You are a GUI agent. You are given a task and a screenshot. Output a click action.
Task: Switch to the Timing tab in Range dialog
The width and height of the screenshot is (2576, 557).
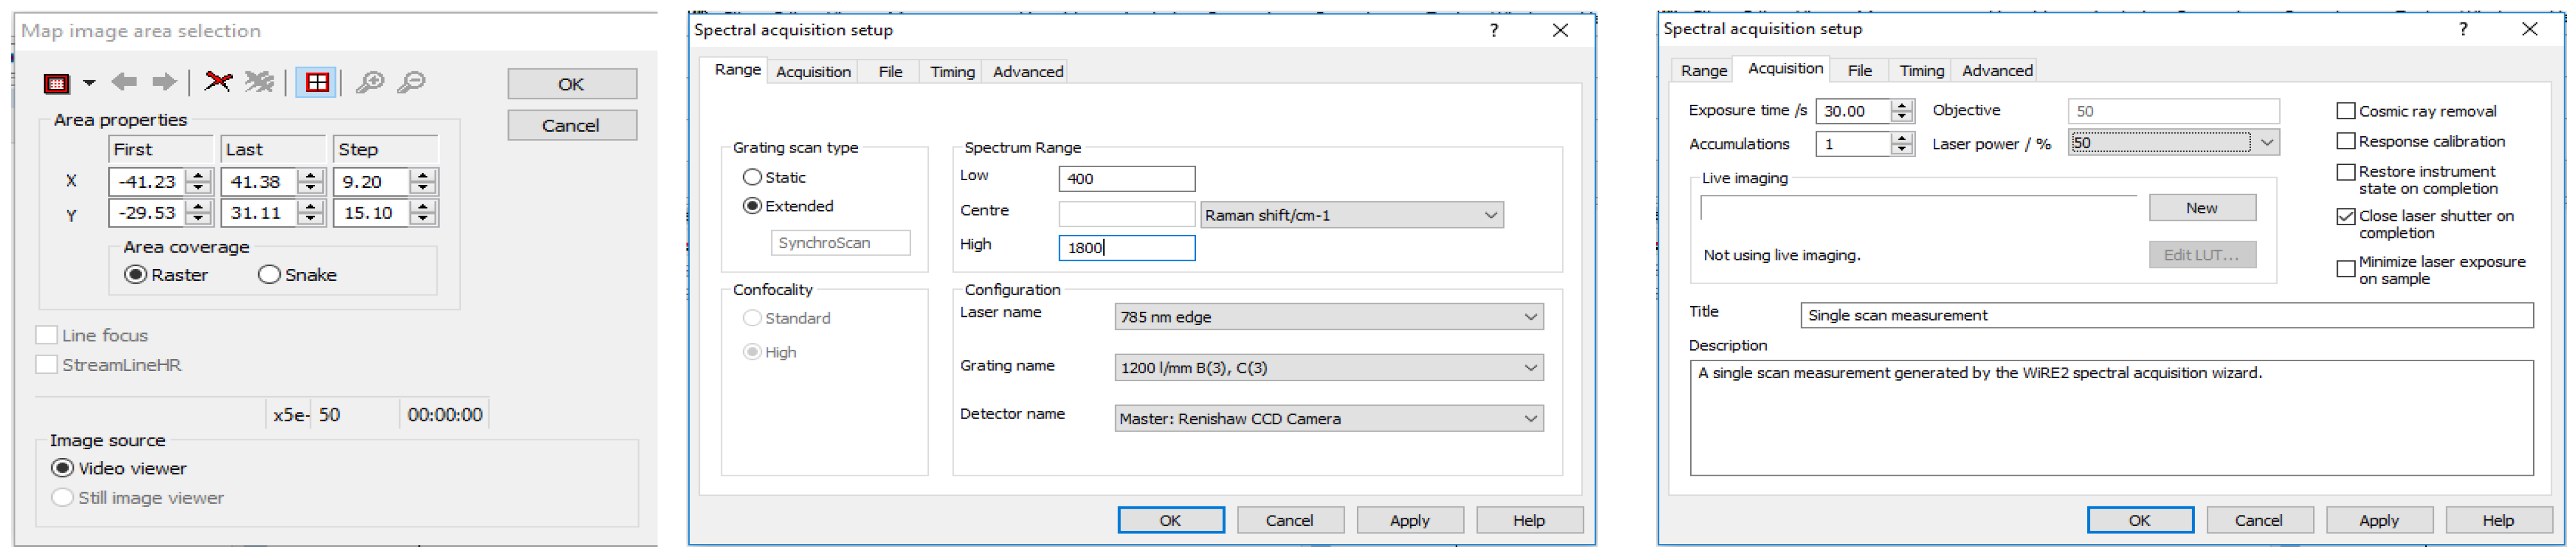tap(951, 72)
